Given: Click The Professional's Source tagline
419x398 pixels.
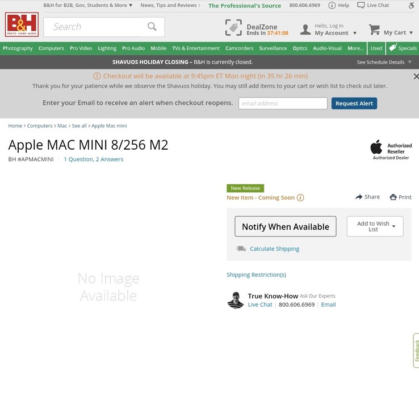Looking at the screenshot, I should tap(245, 6).
